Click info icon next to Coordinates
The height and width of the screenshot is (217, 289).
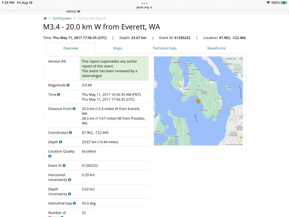[x=70, y=133]
